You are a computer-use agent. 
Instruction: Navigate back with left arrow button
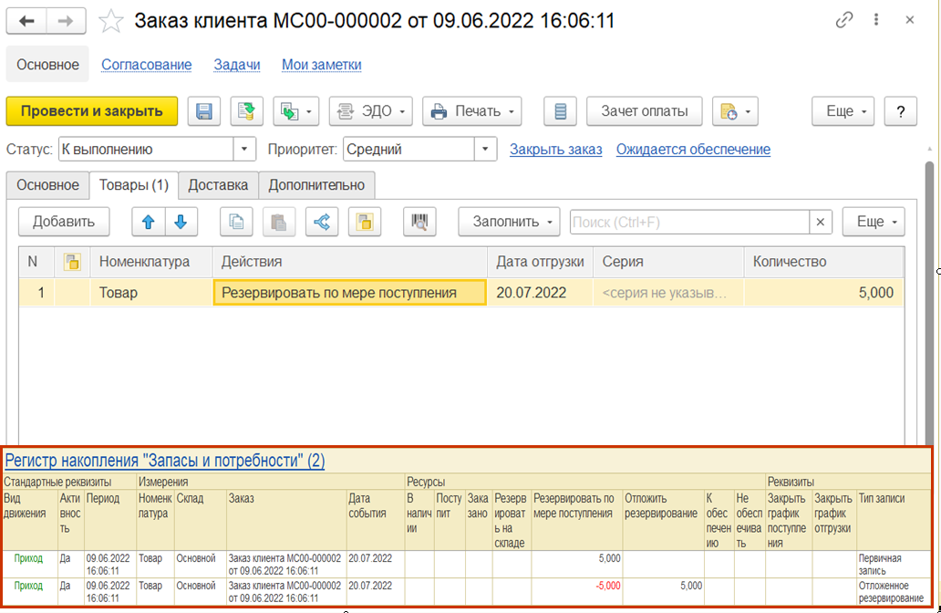click(x=26, y=20)
